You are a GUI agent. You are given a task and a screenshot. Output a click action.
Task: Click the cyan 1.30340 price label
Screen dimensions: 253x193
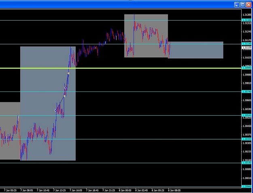click(247, 139)
